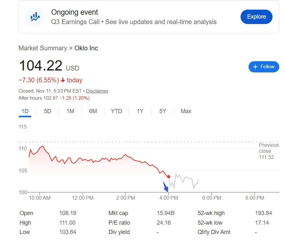The image size is (285, 241).
Task: Switch to the 5D chart tab
Action: tap(47, 111)
